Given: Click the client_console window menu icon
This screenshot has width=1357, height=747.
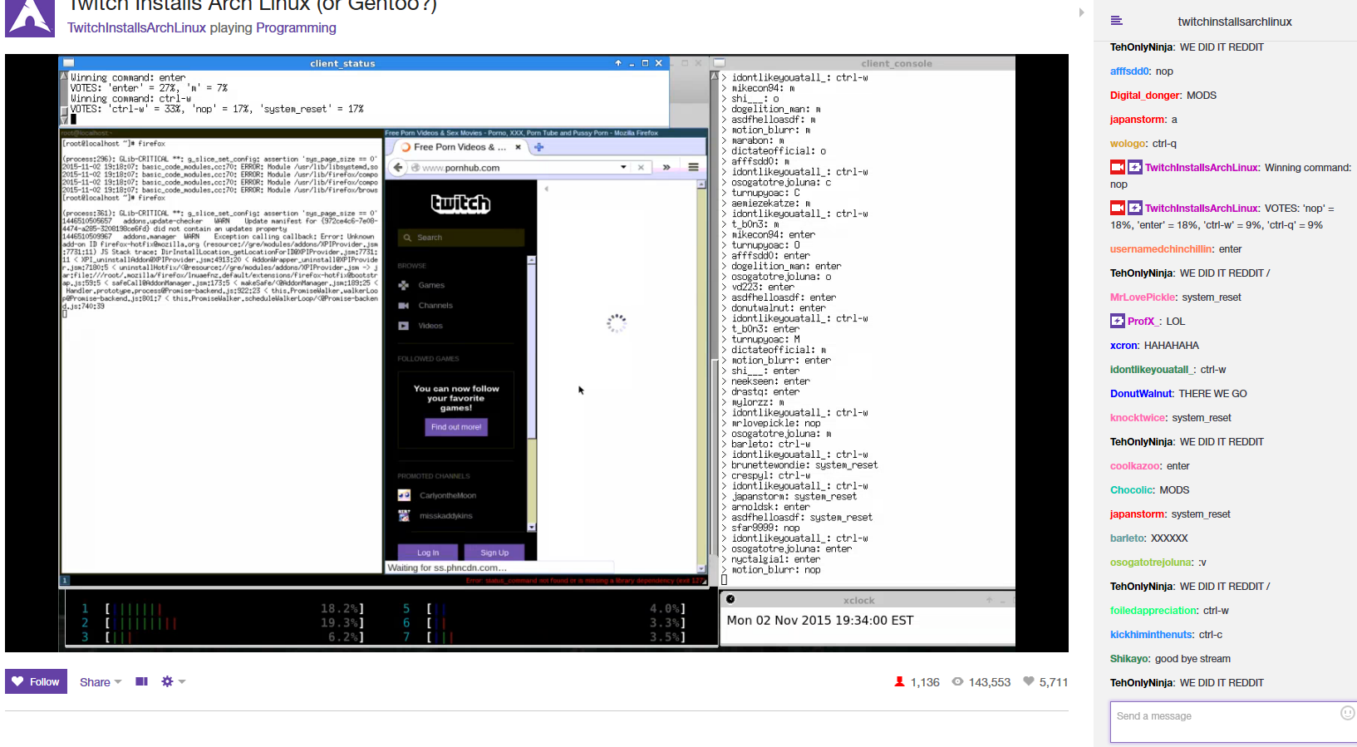Looking at the screenshot, I should click(720, 63).
